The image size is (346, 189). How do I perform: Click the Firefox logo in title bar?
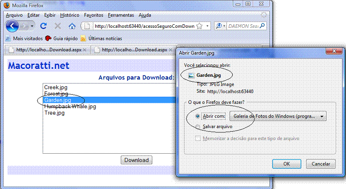(7, 5)
